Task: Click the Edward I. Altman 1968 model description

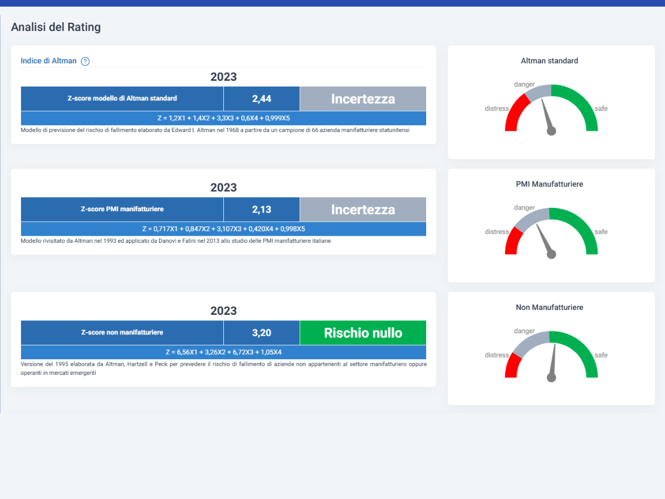Action: pos(215,131)
